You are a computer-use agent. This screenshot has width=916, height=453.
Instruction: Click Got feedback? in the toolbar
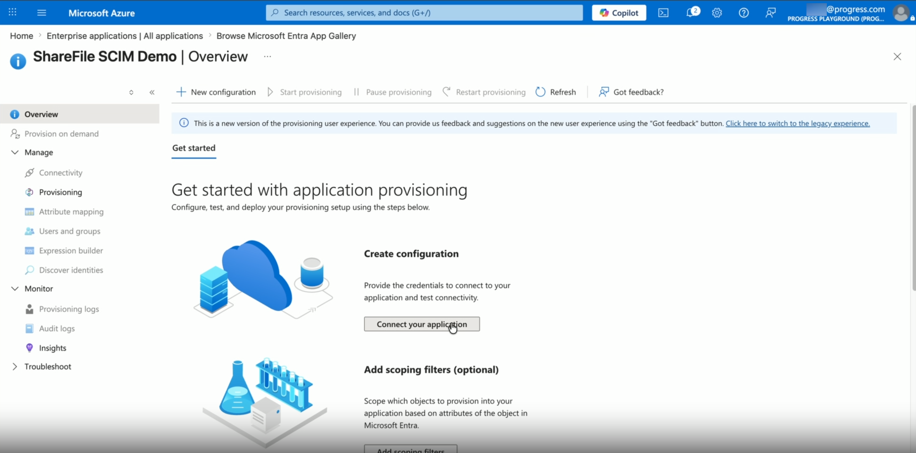click(x=631, y=92)
